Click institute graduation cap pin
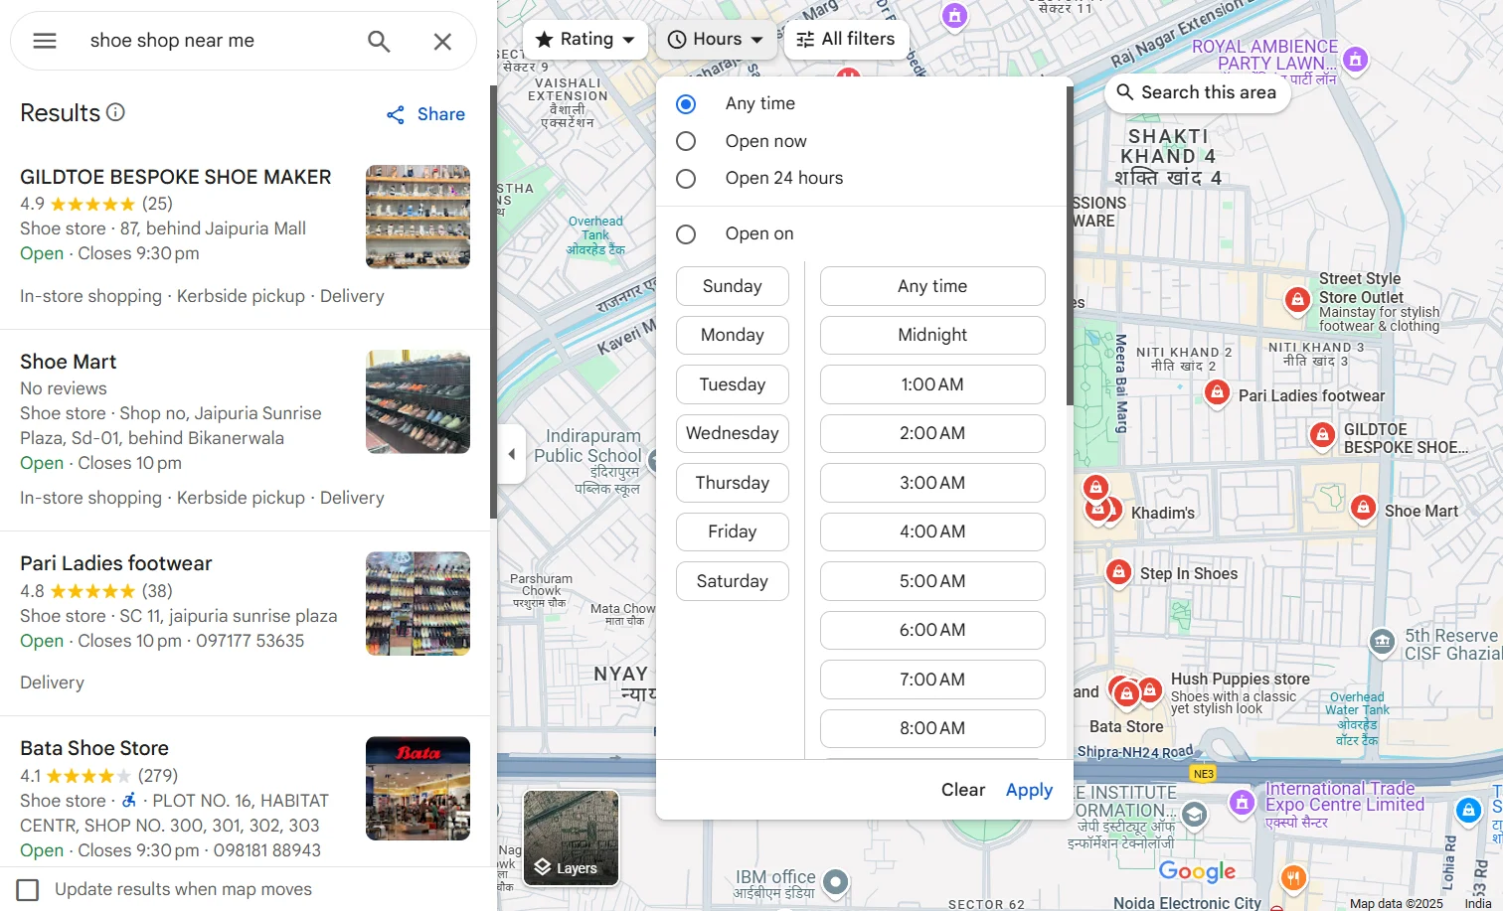 point(1194,816)
